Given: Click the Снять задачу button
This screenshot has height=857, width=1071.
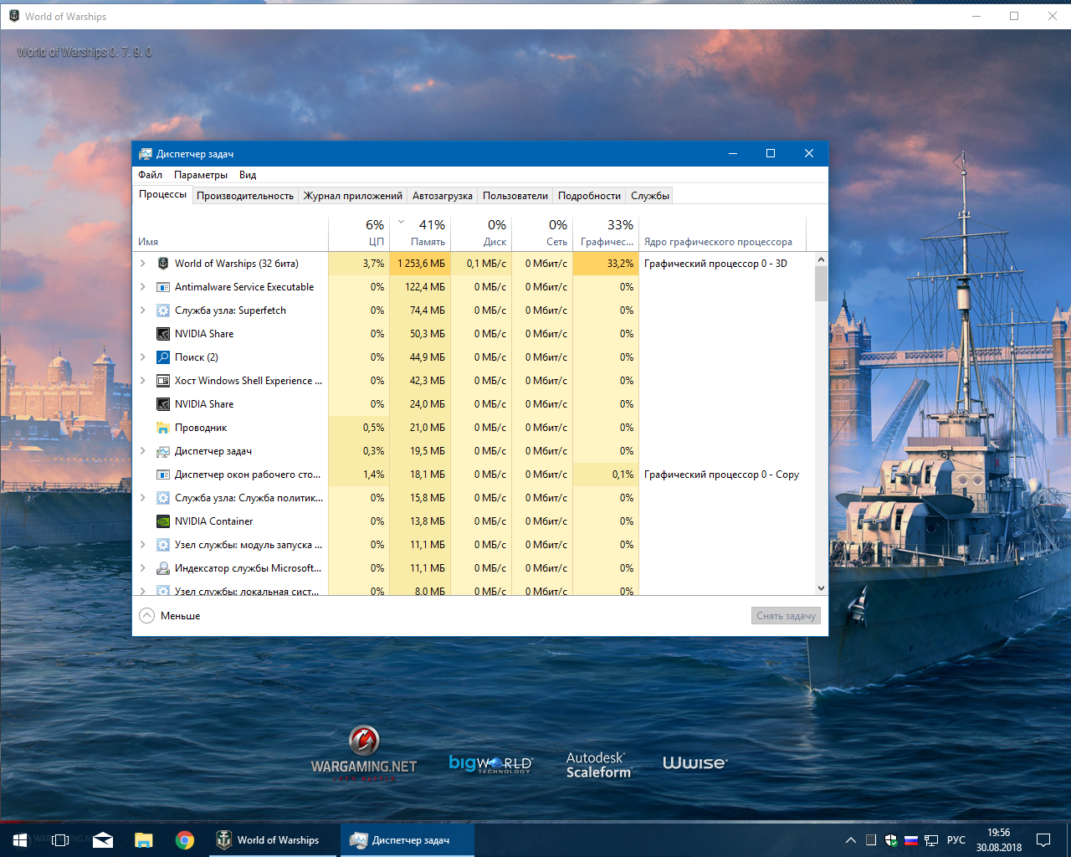Looking at the screenshot, I should pyautogui.click(x=786, y=616).
